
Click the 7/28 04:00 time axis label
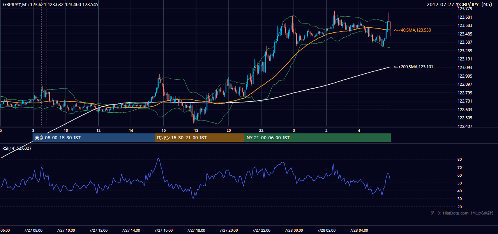click(x=358, y=230)
